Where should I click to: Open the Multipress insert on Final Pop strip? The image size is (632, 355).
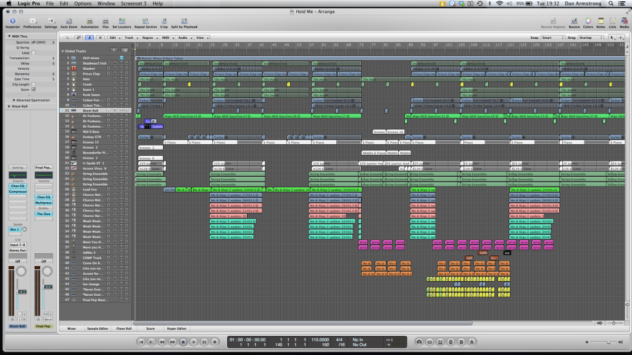(44, 203)
